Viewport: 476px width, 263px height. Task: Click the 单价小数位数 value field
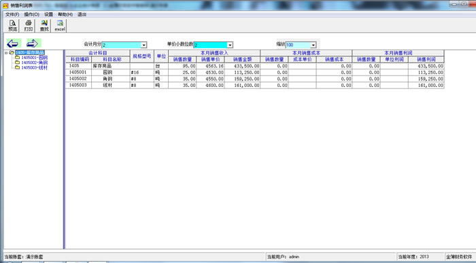coord(210,45)
